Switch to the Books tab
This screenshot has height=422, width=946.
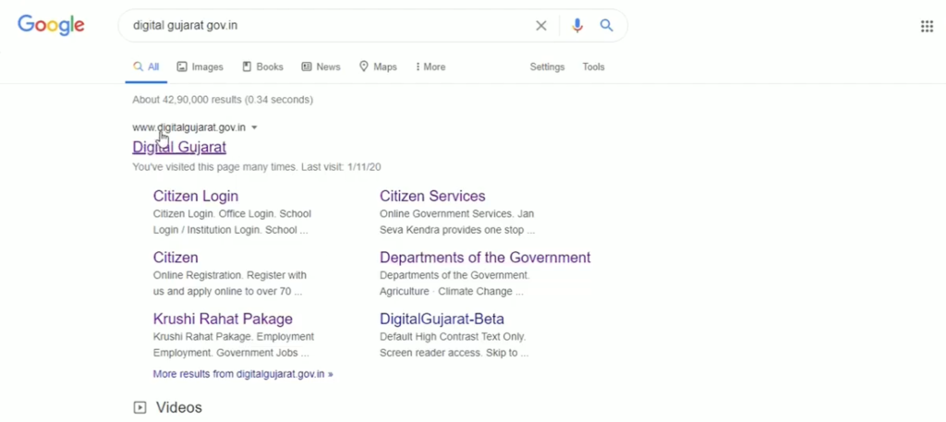click(262, 66)
